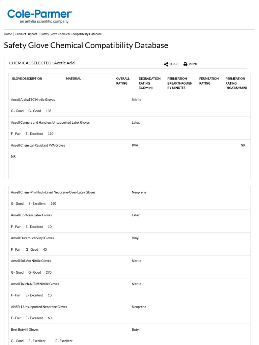Go to Product Support breadcrumb
This screenshot has height=345, width=259.
pos(26,34)
